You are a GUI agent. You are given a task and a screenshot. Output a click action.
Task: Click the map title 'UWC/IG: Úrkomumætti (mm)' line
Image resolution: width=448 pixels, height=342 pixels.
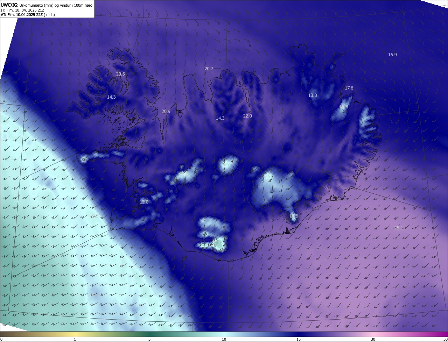click(47, 5)
